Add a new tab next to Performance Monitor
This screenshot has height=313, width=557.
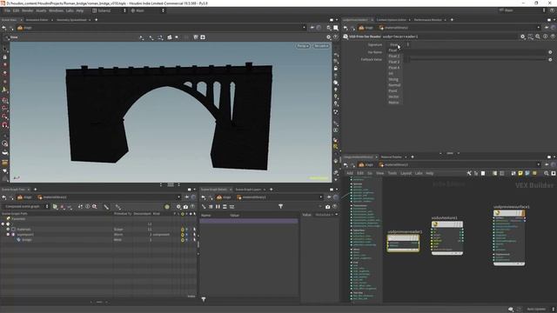pyautogui.click(x=452, y=20)
